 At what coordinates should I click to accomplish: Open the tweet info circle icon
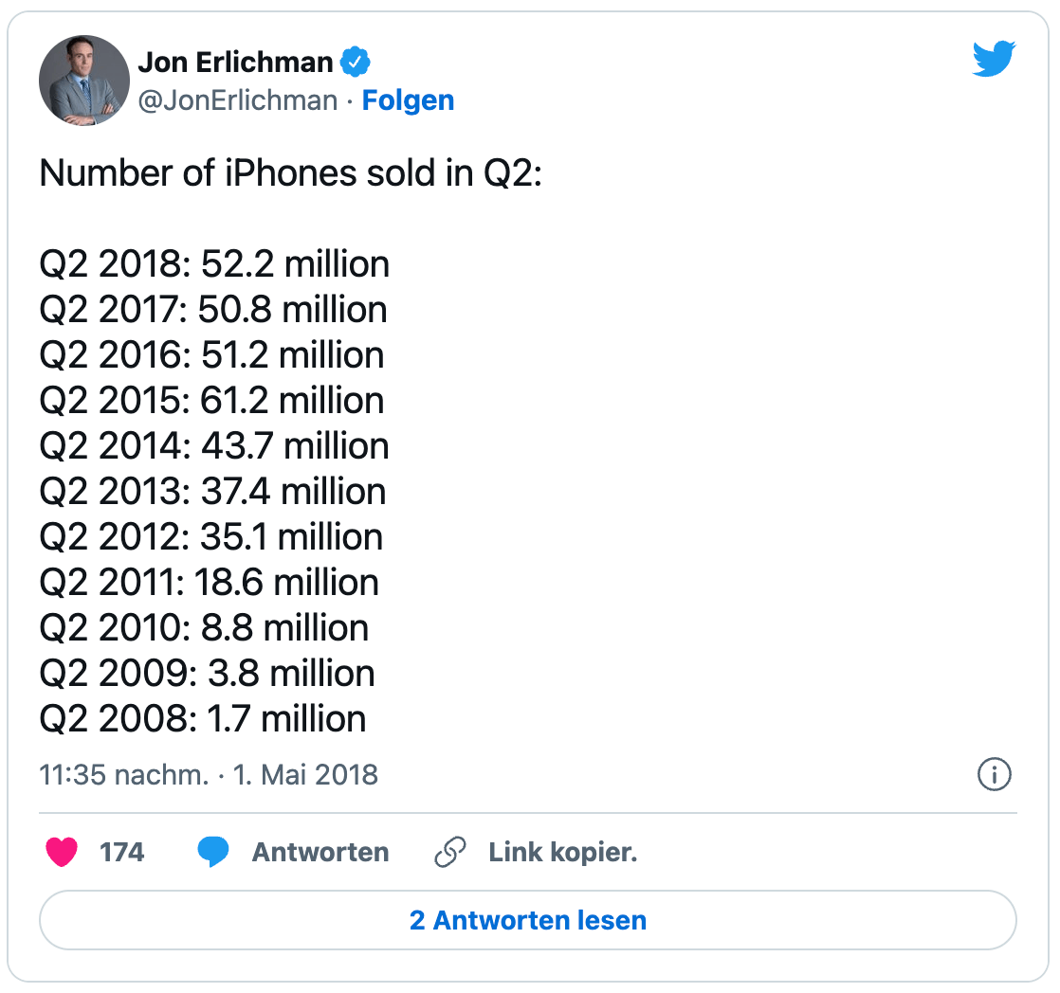(995, 774)
